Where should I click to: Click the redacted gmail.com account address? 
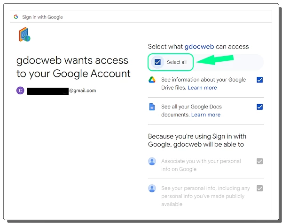point(61,91)
